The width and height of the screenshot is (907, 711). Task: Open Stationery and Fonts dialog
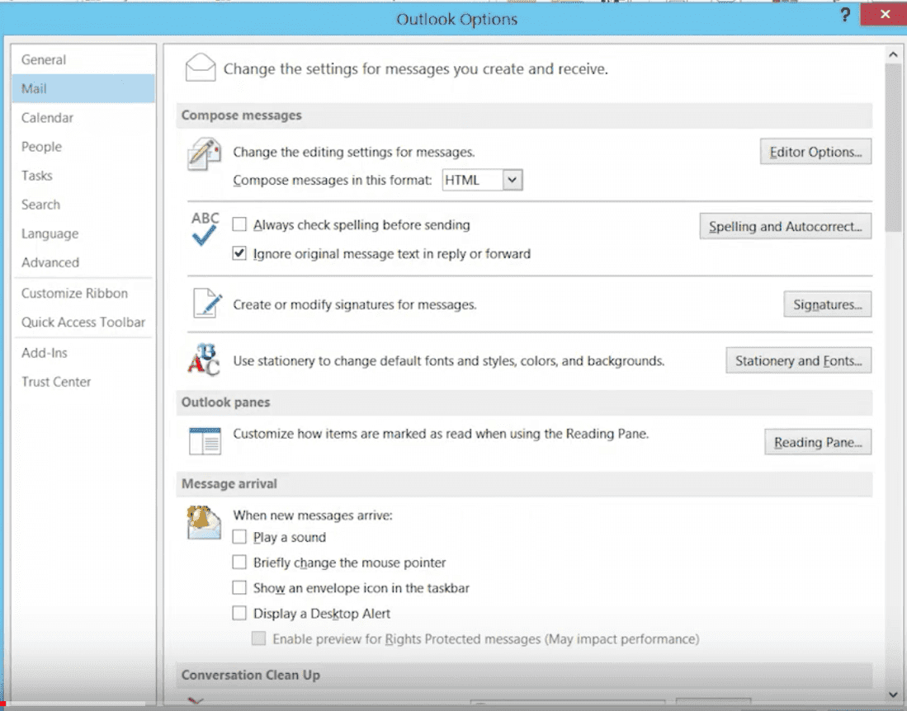click(x=798, y=360)
